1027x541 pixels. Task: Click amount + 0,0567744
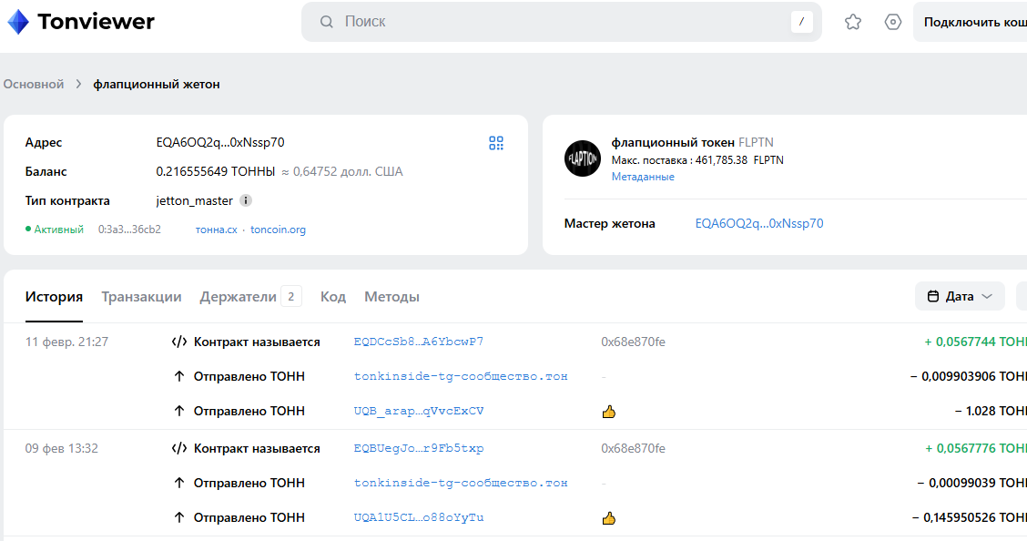click(975, 342)
